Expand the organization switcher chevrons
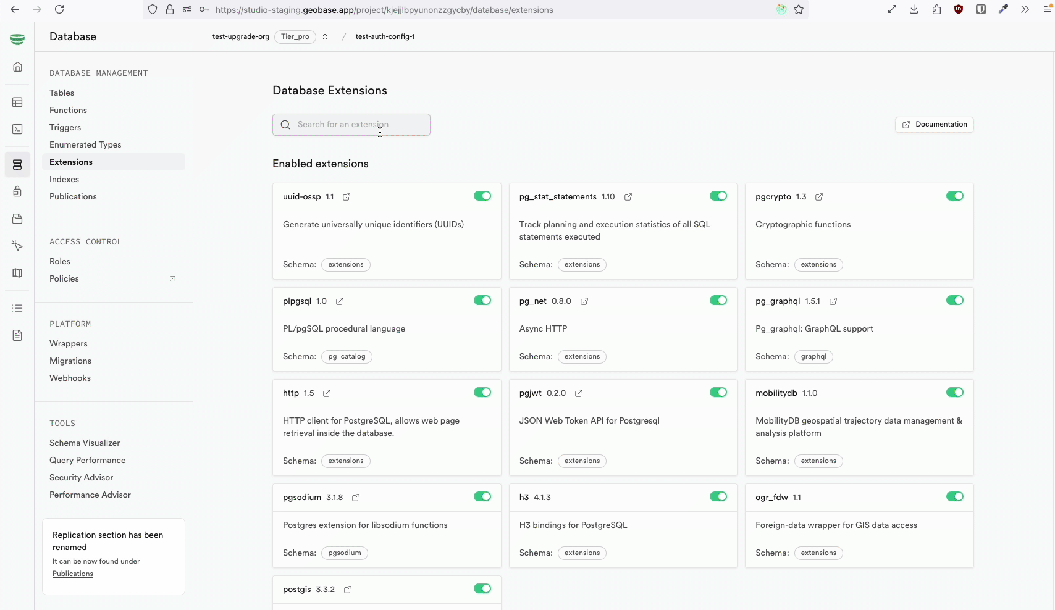The height and width of the screenshot is (610, 1055). coord(325,37)
